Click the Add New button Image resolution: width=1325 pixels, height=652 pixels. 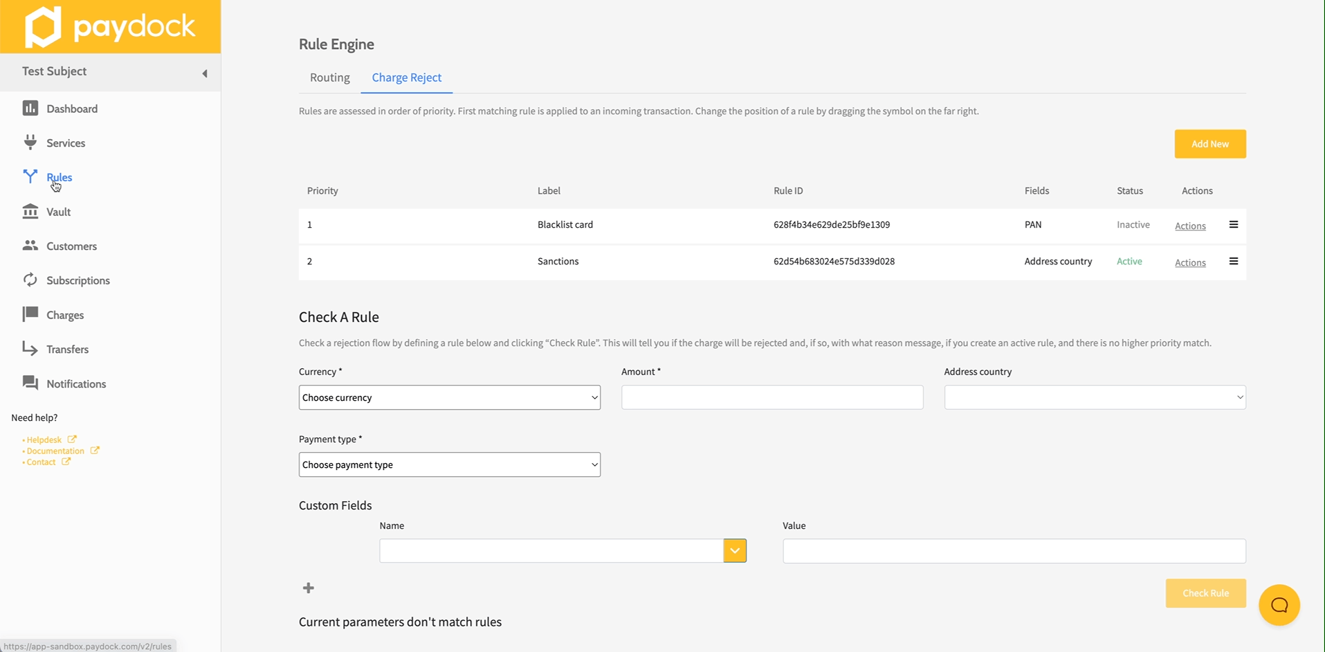tap(1209, 144)
